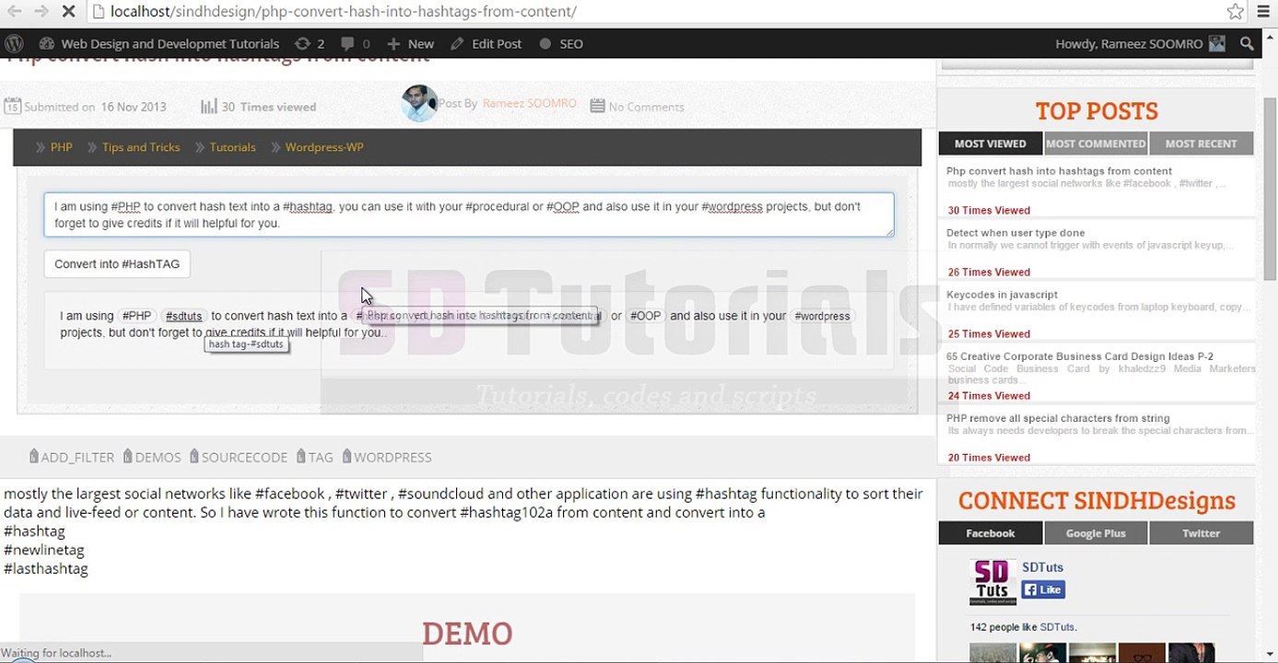This screenshot has width=1278, height=663.
Task: Switch to MOST RECENT tab
Action: click(1201, 144)
